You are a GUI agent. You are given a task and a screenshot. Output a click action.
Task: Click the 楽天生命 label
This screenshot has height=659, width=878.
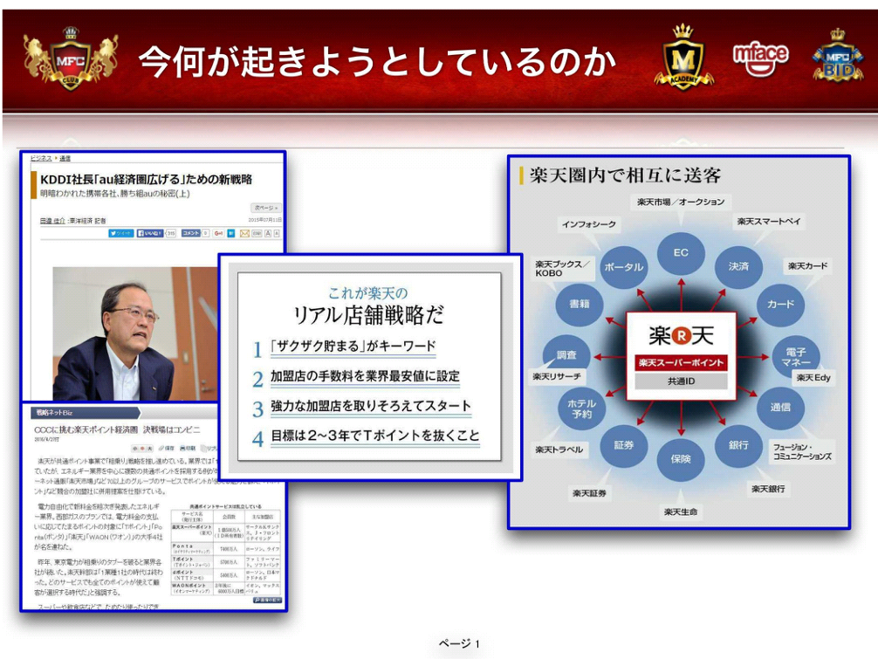coord(681,511)
